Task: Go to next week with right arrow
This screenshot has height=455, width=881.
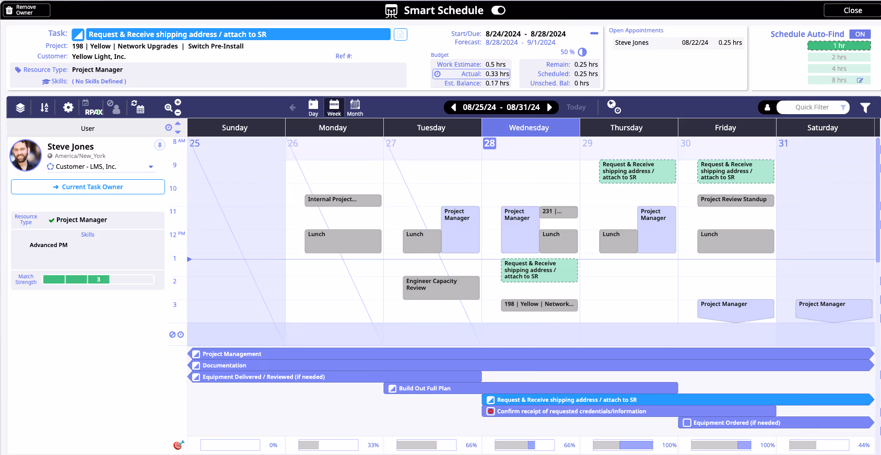Action: (x=549, y=107)
